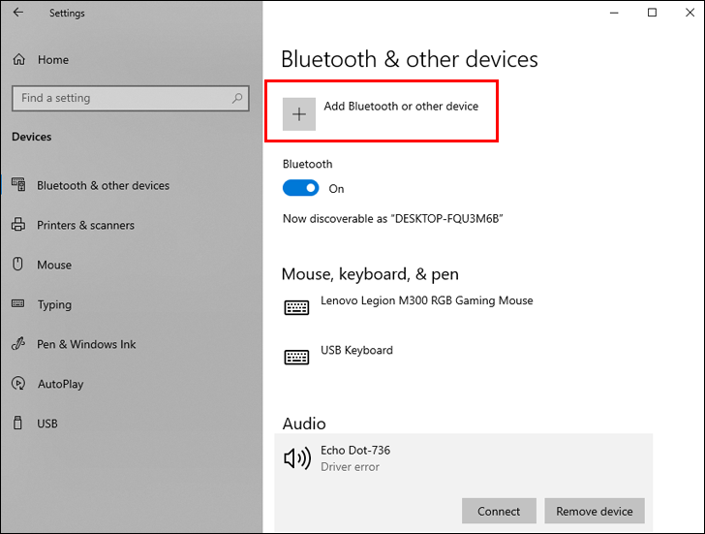
Task: Maximize the Settings window
Action: coord(652,13)
